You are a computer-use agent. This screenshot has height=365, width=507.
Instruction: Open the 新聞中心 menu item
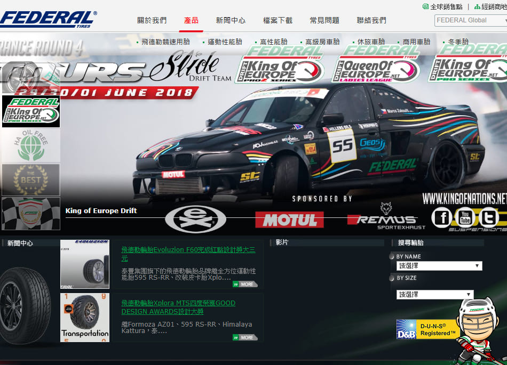tap(231, 20)
